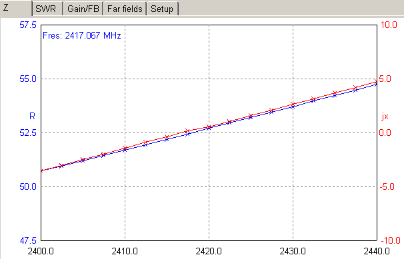Click the red 5.0 jx axis value
Screen dimensions: 404x259
coord(385,79)
